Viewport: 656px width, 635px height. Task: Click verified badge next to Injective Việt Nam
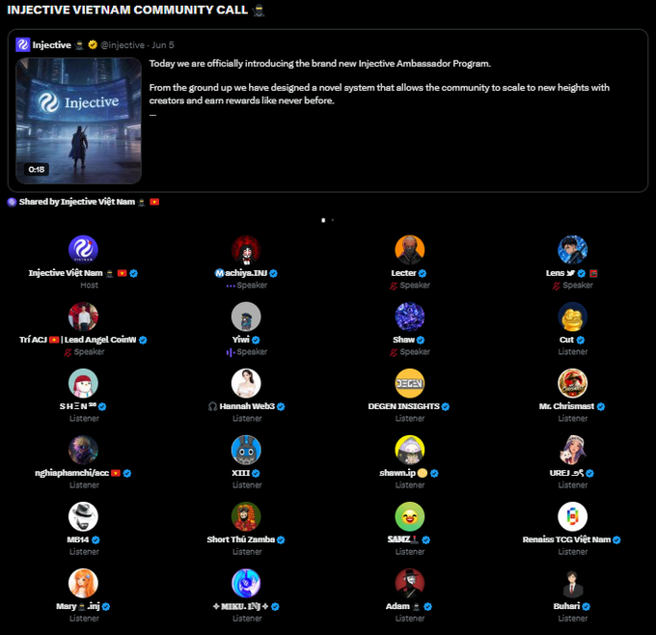coord(133,273)
